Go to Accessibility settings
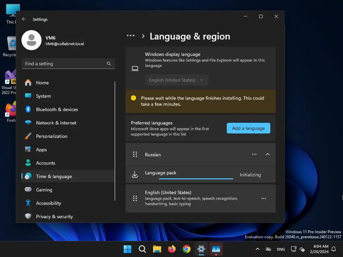 68,203
